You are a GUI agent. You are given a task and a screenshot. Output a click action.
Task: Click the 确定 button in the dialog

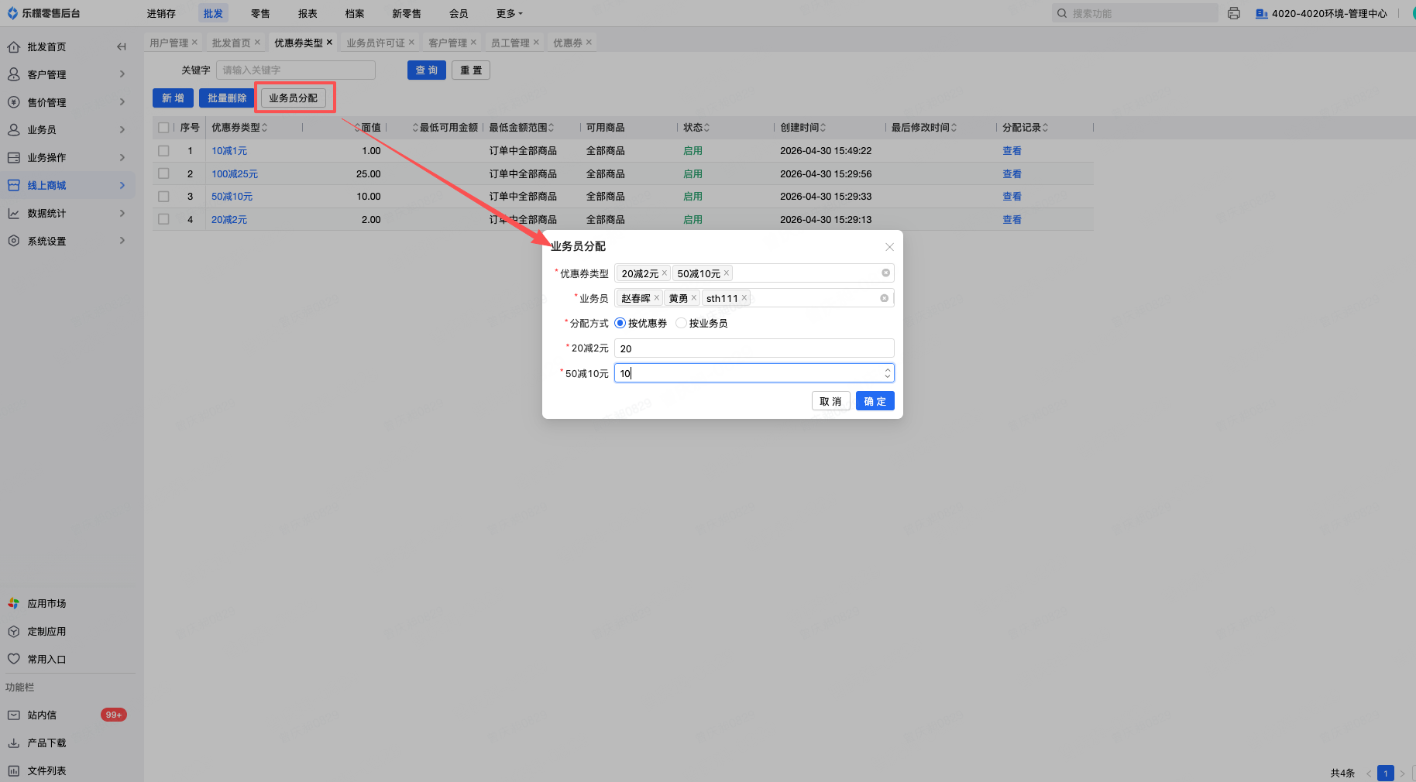[x=875, y=401]
